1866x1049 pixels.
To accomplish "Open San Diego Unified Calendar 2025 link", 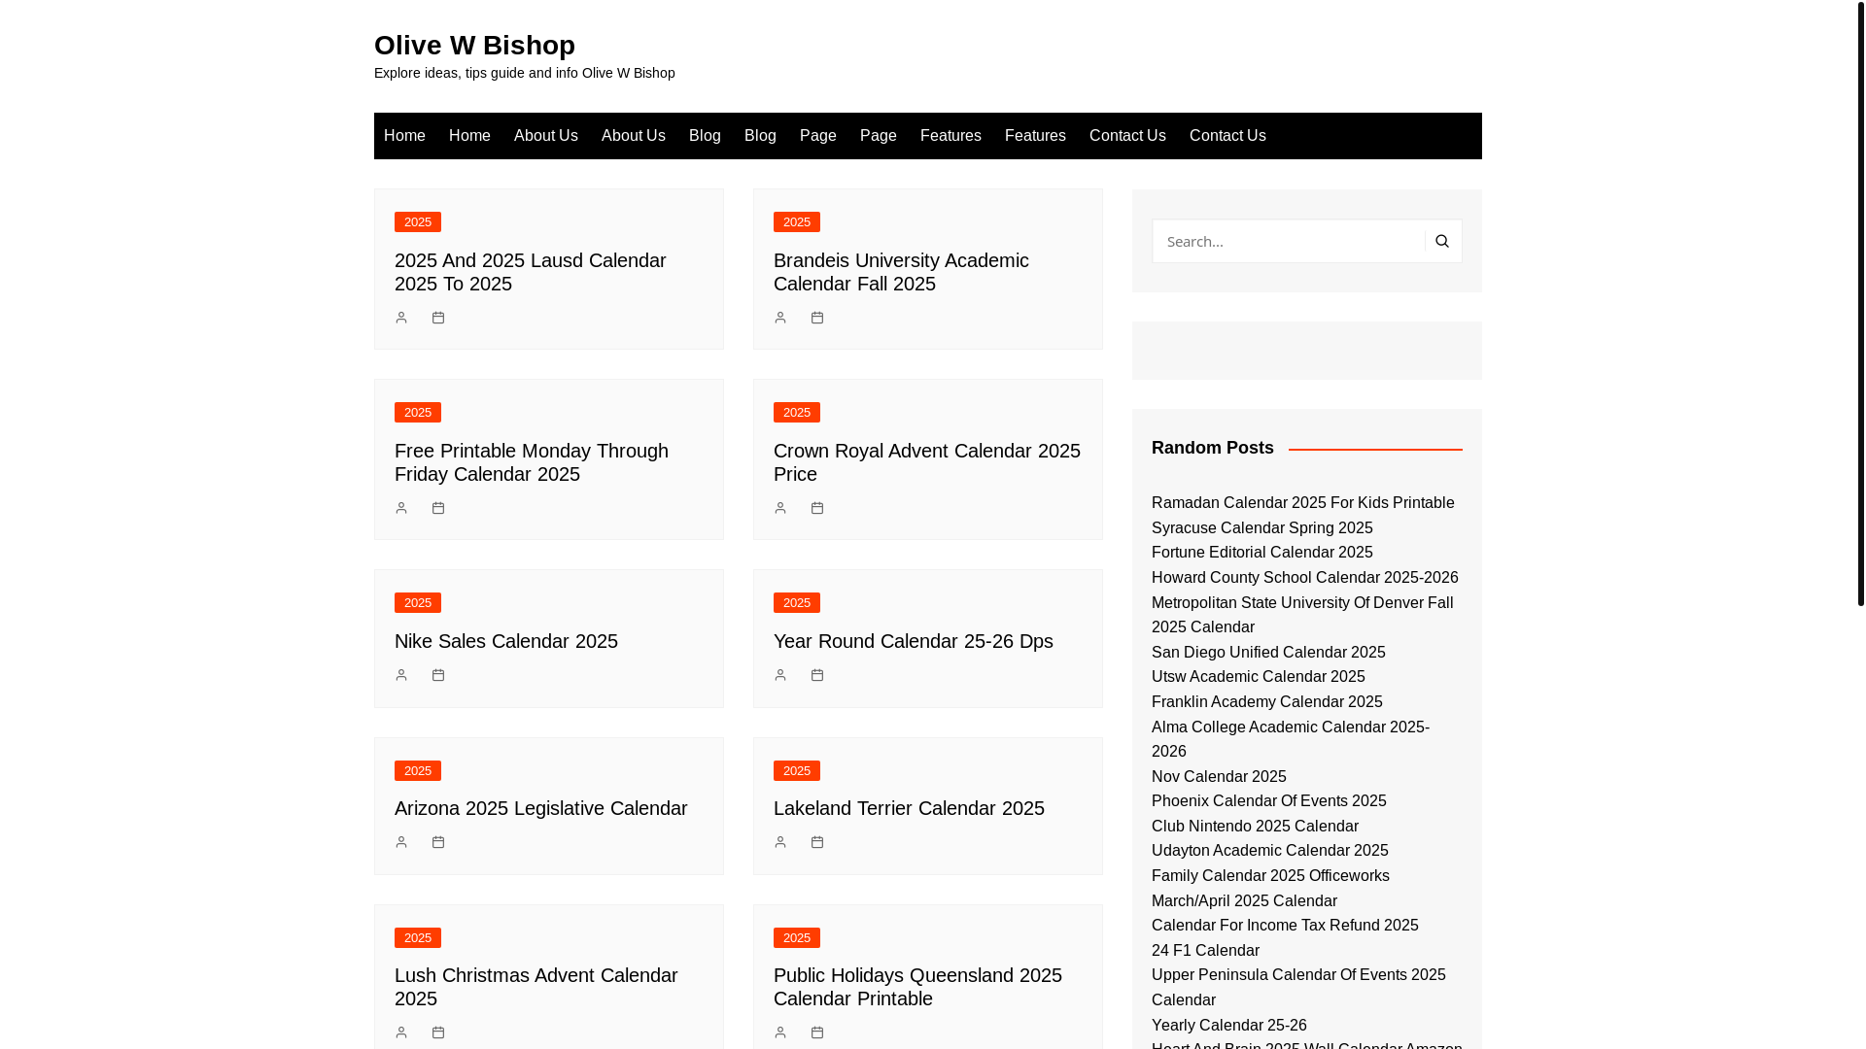I will click(x=1268, y=653).
